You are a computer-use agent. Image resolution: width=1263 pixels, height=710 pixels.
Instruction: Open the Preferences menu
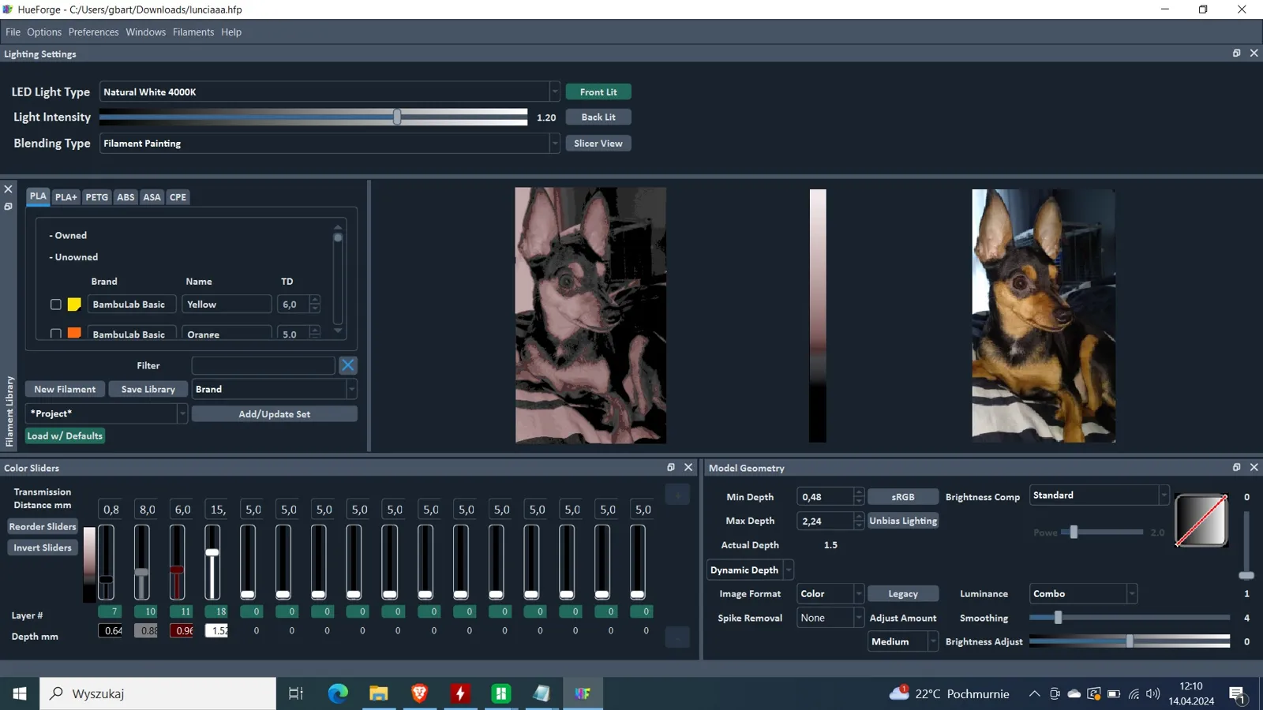click(93, 32)
